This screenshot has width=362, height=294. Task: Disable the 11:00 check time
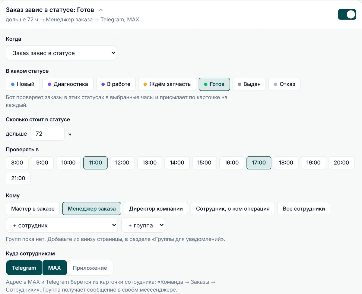click(95, 163)
